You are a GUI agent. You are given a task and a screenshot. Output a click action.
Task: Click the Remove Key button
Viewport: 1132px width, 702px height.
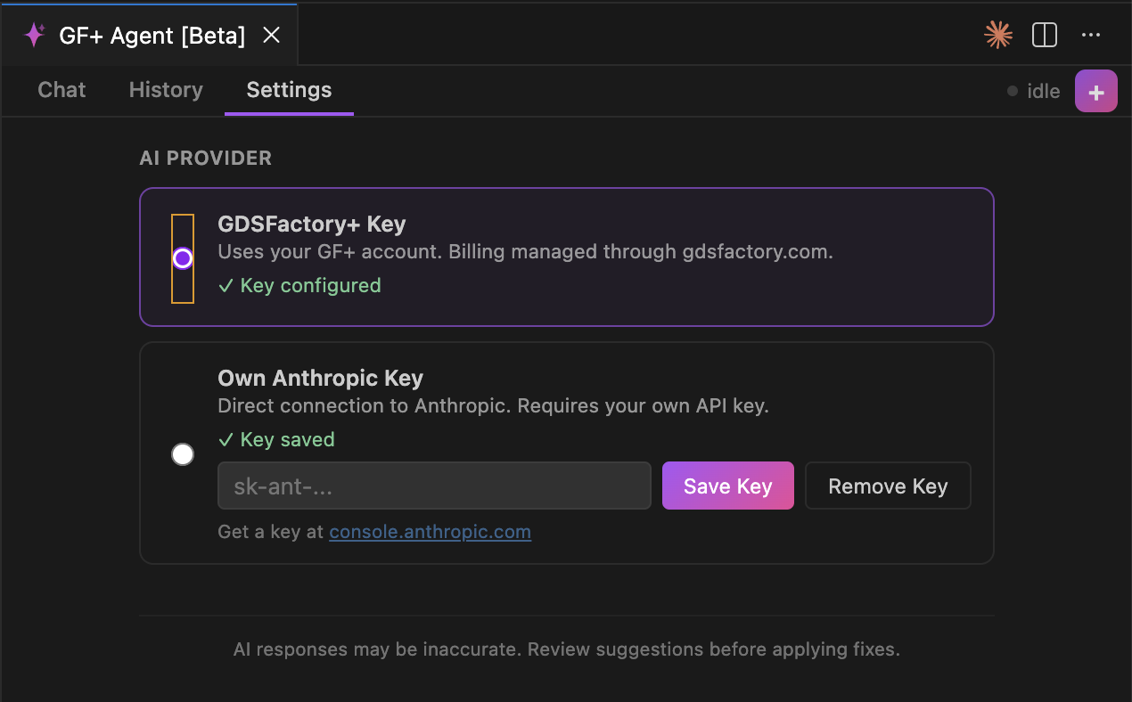887,486
